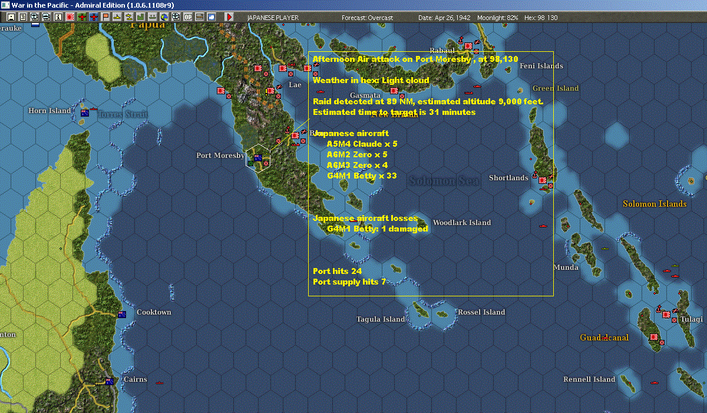The height and width of the screenshot is (413, 707).
Task: Select the Japanese base on Guadalcanal
Action: pos(653,337)
